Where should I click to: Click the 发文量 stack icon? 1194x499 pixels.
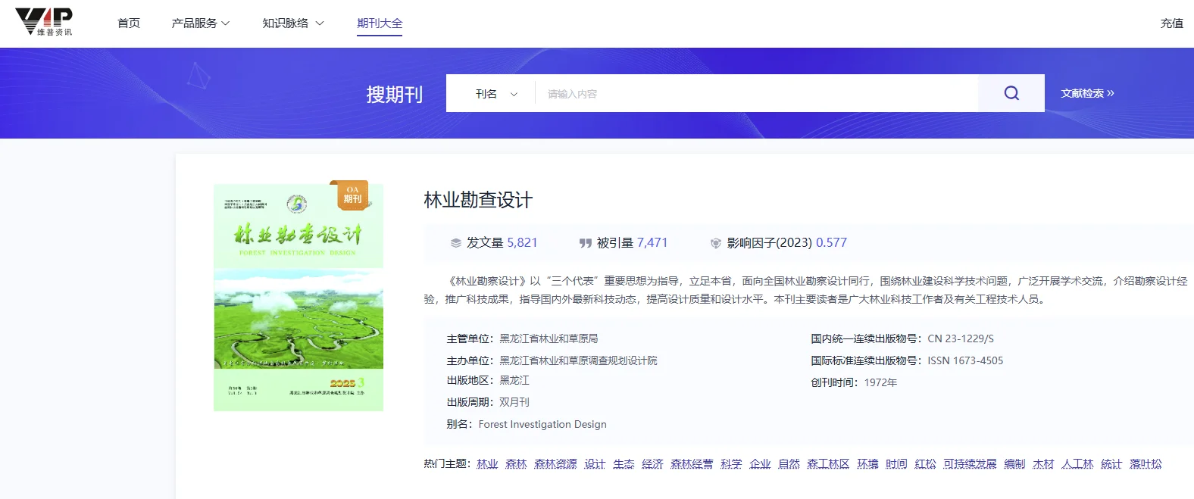(456, 243)
